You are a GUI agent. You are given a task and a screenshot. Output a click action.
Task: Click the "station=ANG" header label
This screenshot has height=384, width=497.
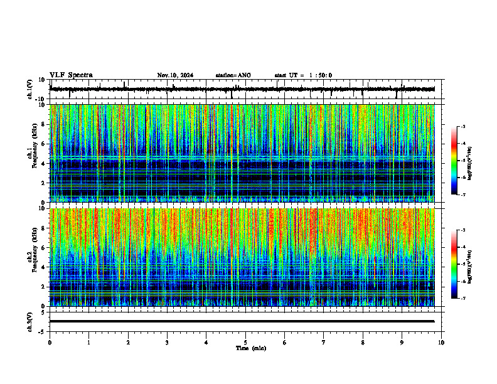click(x=233, y=75)
